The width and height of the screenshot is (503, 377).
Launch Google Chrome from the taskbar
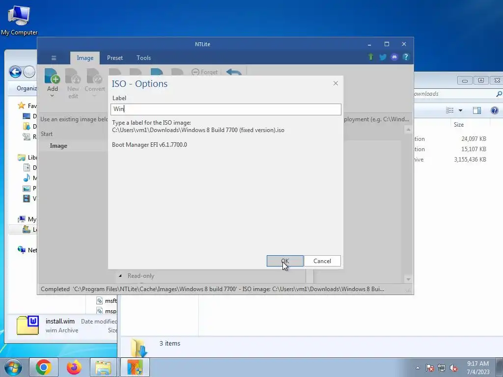point(44,367)
